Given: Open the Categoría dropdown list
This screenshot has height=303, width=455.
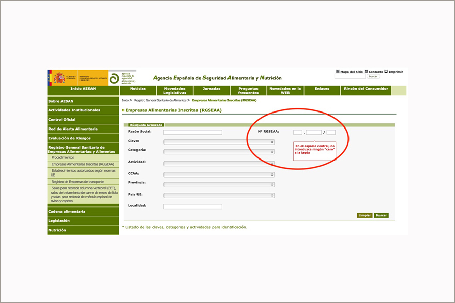Looking at the screenshot, I should [x=219, y=152].
